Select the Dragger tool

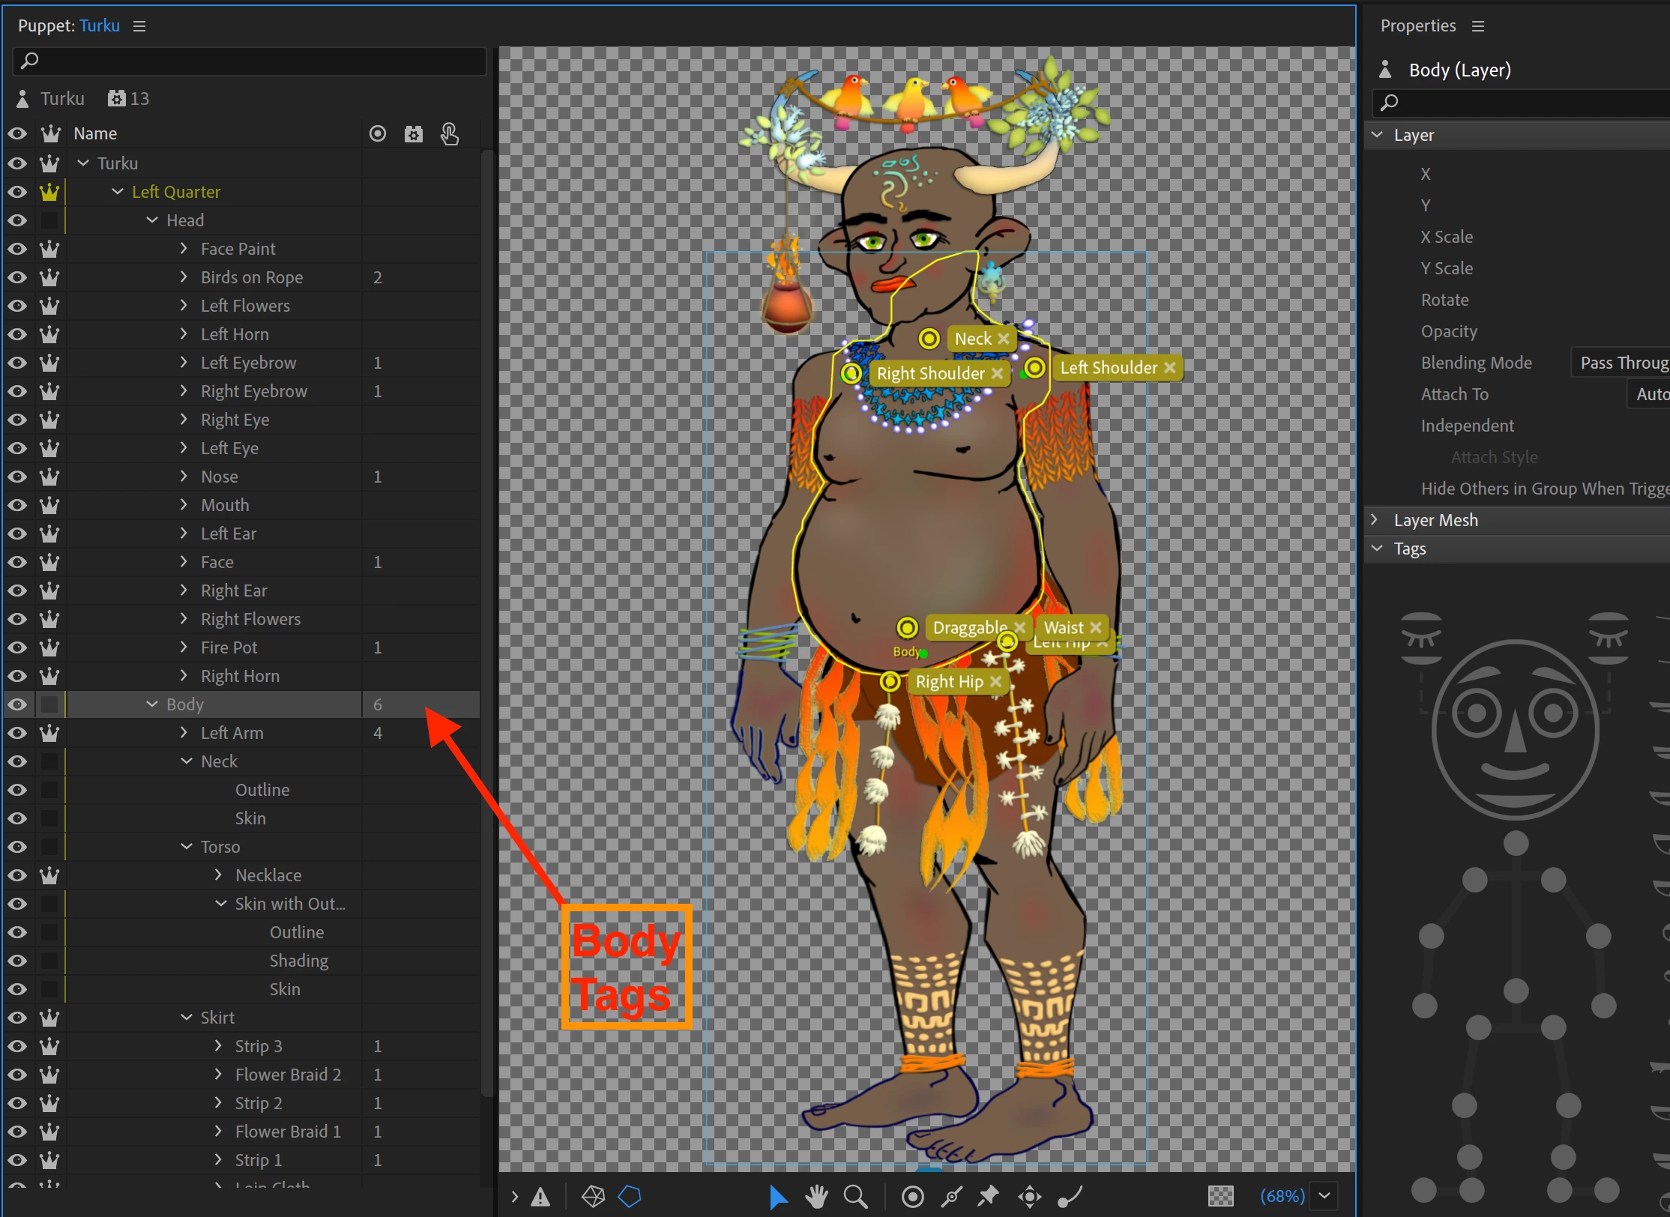pos(1030,1197)
